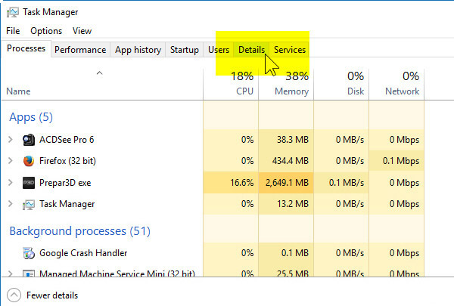This screenshot has height=306, width=454.
Task: Click the Google Crash Handler icon
Action: coord(29,253)
